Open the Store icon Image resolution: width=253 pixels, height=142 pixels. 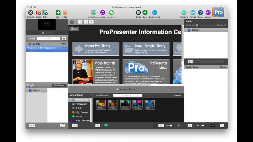(x=145, y=12)
